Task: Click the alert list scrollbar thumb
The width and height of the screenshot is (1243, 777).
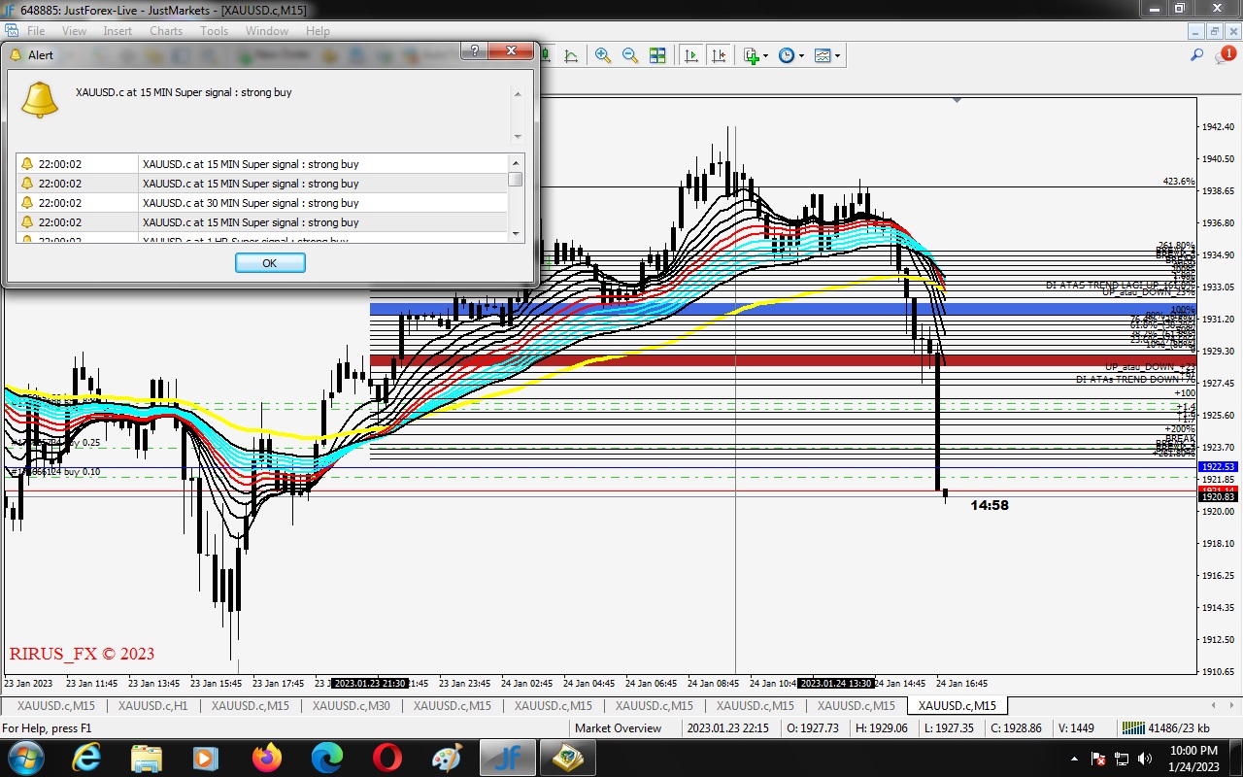Action: pyautogui.click(x=516, y=179)
